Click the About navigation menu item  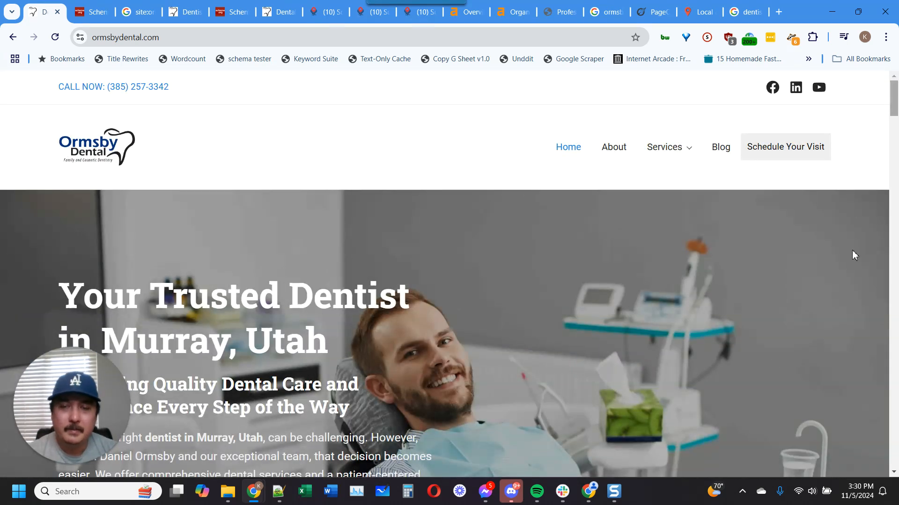614,147
